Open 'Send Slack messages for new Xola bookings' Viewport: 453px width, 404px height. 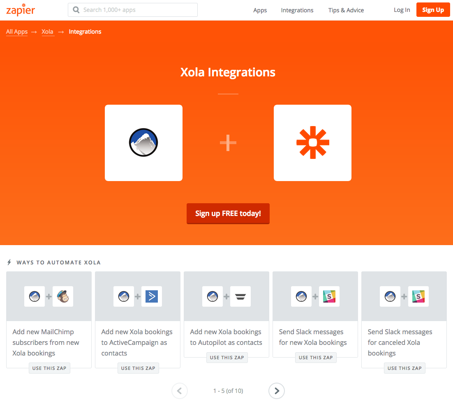pos(312,337)
